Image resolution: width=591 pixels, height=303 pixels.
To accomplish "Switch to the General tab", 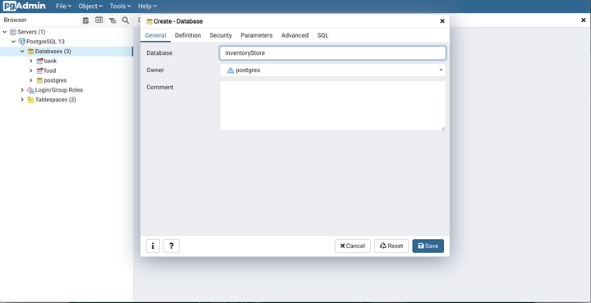I will (x=155, y=35).
